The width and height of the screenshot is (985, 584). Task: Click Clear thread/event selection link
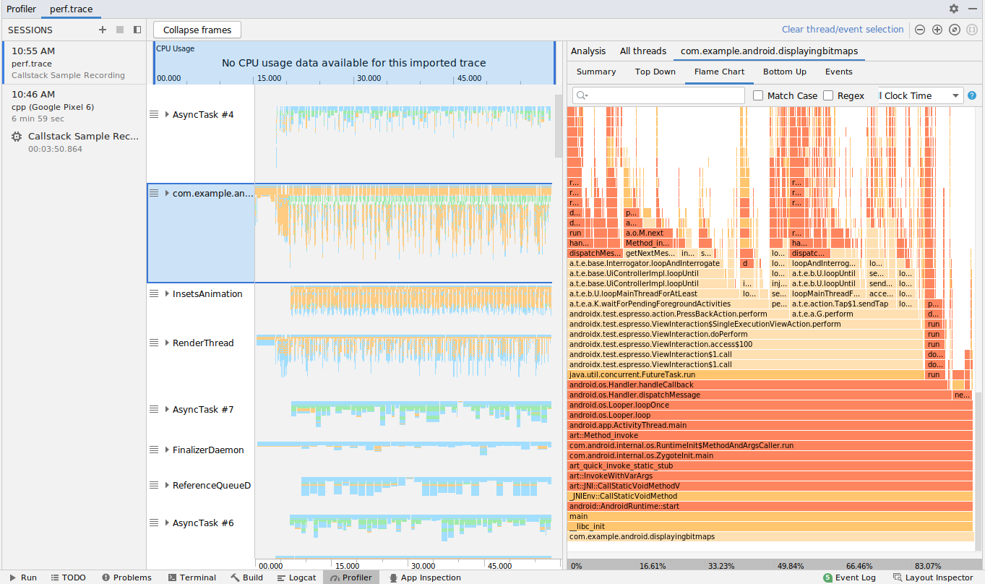pos(843,30)
